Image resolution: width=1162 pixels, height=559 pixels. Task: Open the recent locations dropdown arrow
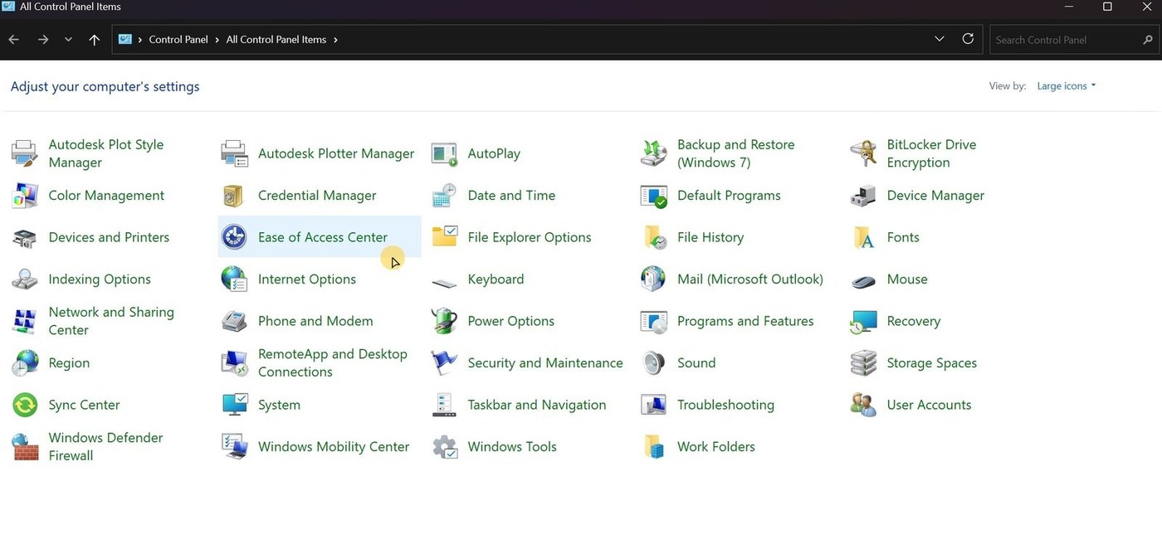[x=68, y=40]
